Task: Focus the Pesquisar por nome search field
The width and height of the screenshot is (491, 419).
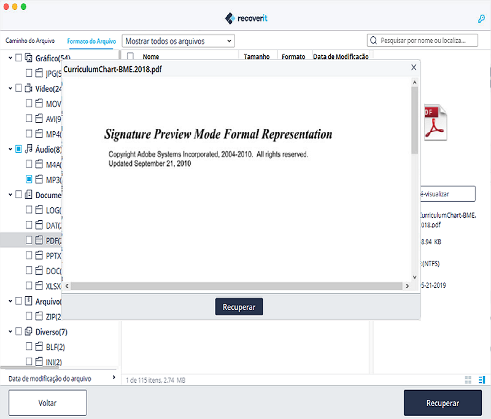Action: (422, 40)
